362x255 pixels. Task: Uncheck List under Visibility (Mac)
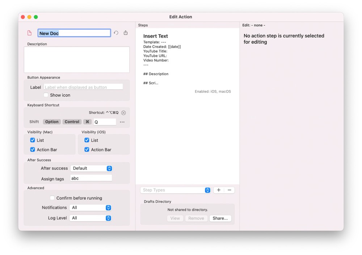click(33, 140)
